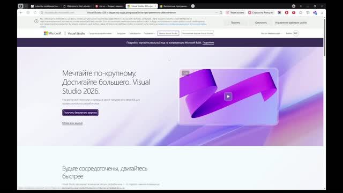The width and height of the screenshot is (343, 193).
Task: Click the purple ribbon video thumbnail
Action: [x=228, y=96]
